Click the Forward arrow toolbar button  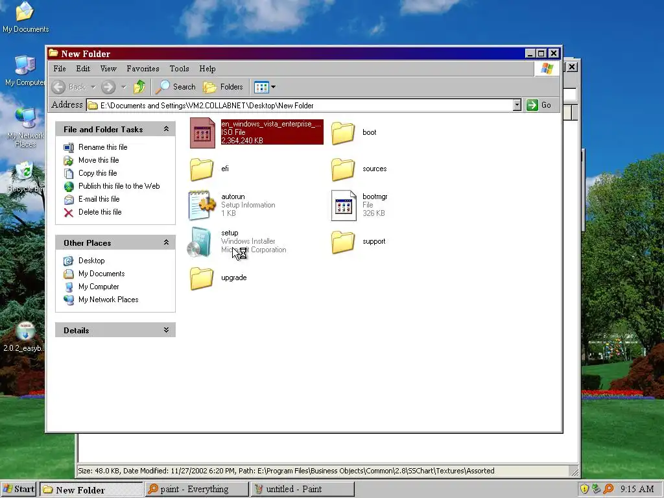coord(108,87)
